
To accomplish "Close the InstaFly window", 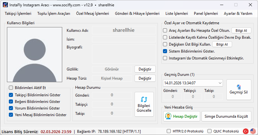I will point(250,5).
